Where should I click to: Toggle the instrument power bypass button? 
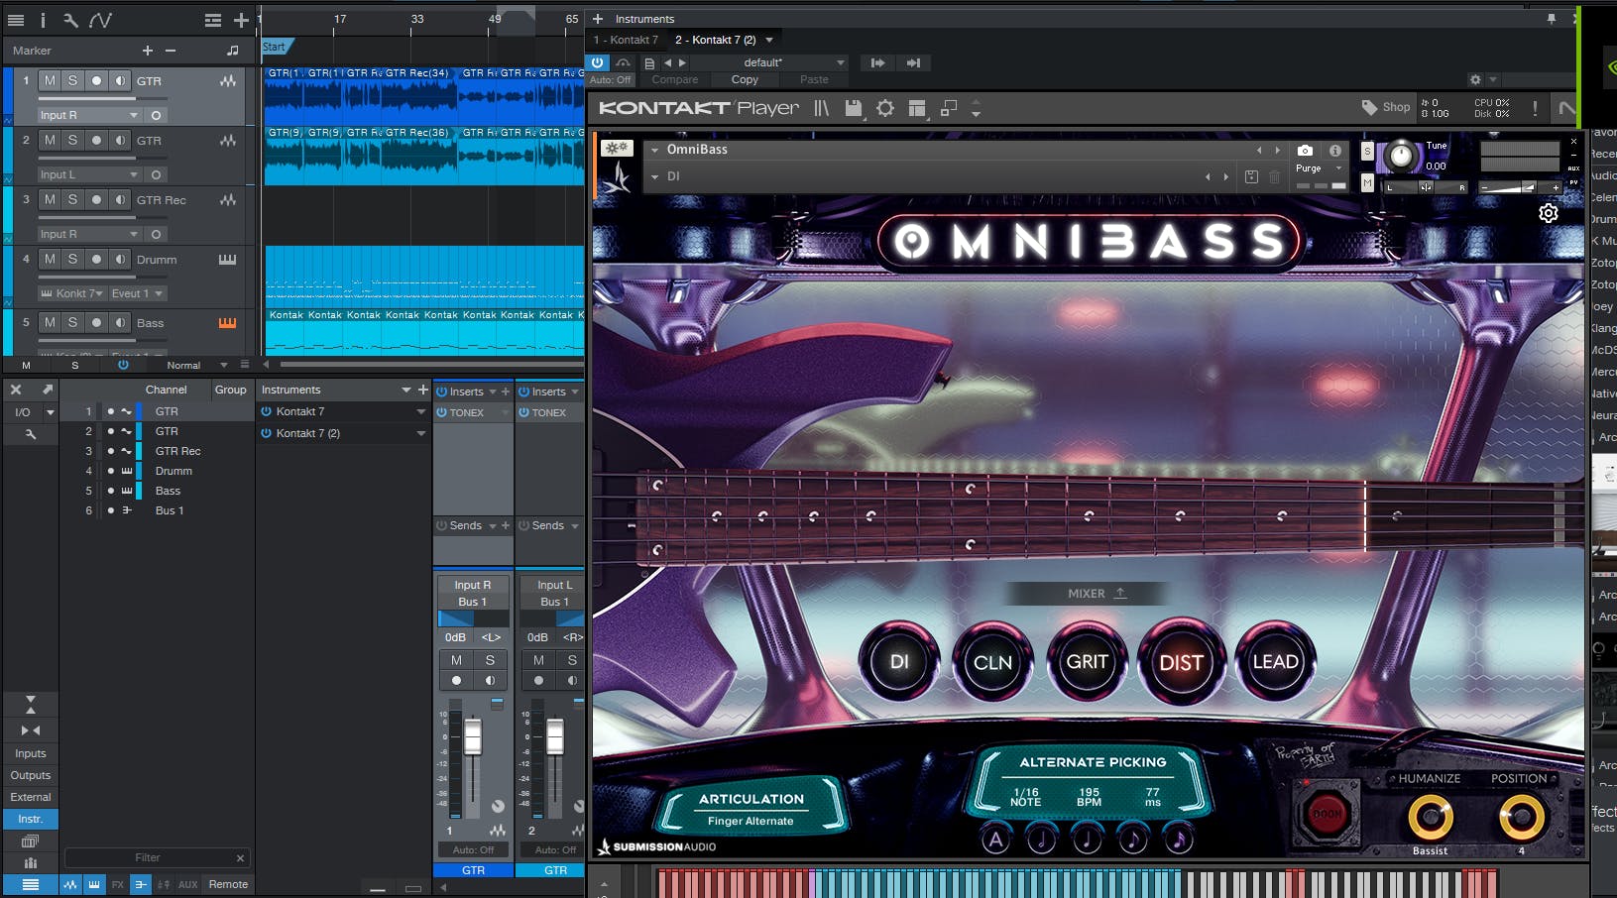click(x=598, y=62)
